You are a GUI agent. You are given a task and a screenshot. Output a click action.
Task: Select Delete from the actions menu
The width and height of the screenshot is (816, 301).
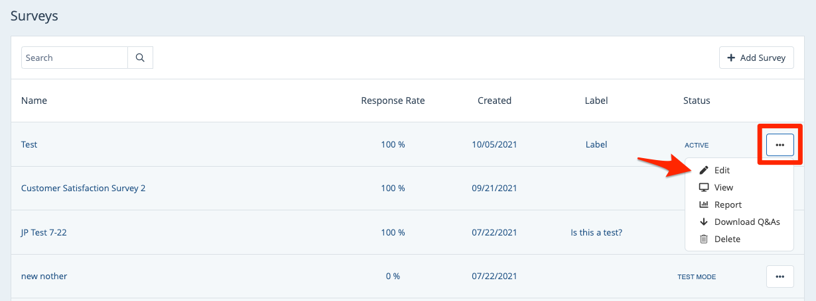727,239
